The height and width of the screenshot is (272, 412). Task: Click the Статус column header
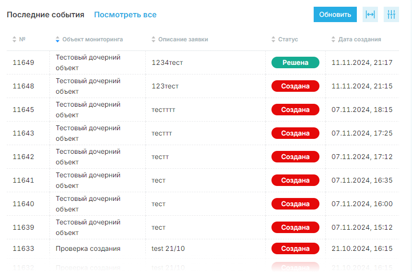pyautogui.click(x=288, y=39)
